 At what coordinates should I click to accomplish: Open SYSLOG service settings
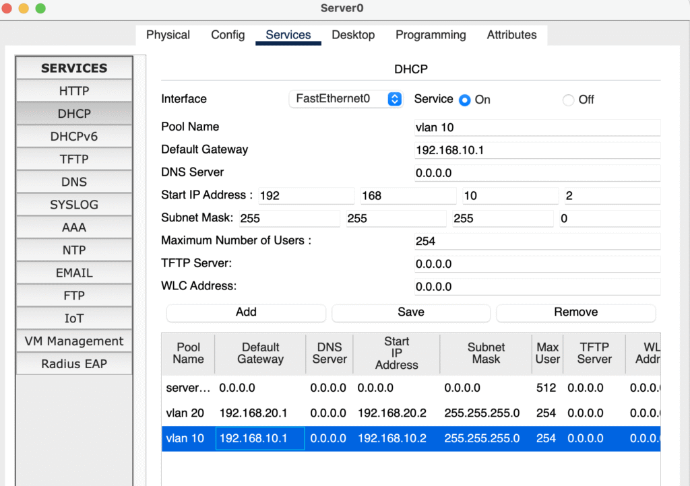pos(74,205)
